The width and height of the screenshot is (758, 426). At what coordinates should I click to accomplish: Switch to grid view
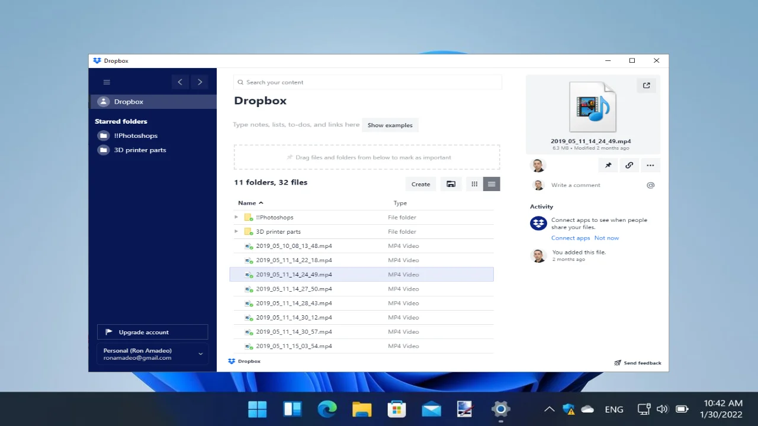(x=474, y=184)
